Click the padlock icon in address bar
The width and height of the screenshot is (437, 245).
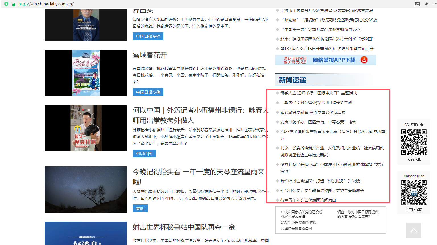coord(13,4)
